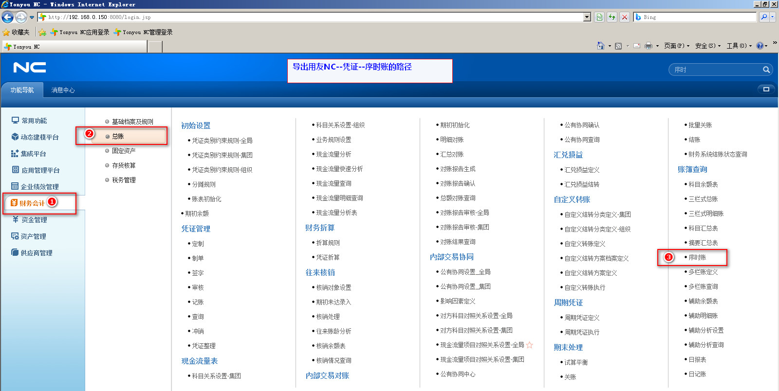Click the home page icon
The width and height of the screenshot is (779, 391).
pyautogui.click(x=601, y=46)
